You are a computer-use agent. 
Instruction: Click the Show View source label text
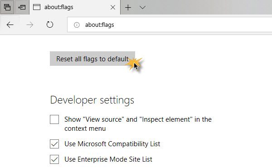[x=138, y=124]
